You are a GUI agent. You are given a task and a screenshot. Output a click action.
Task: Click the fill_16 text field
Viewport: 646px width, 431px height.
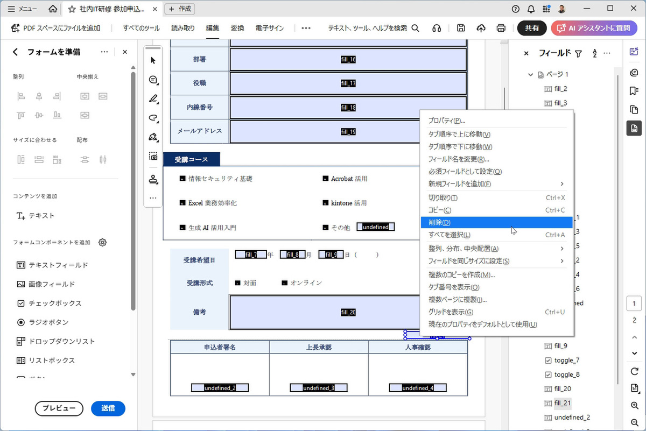[348, 60]
